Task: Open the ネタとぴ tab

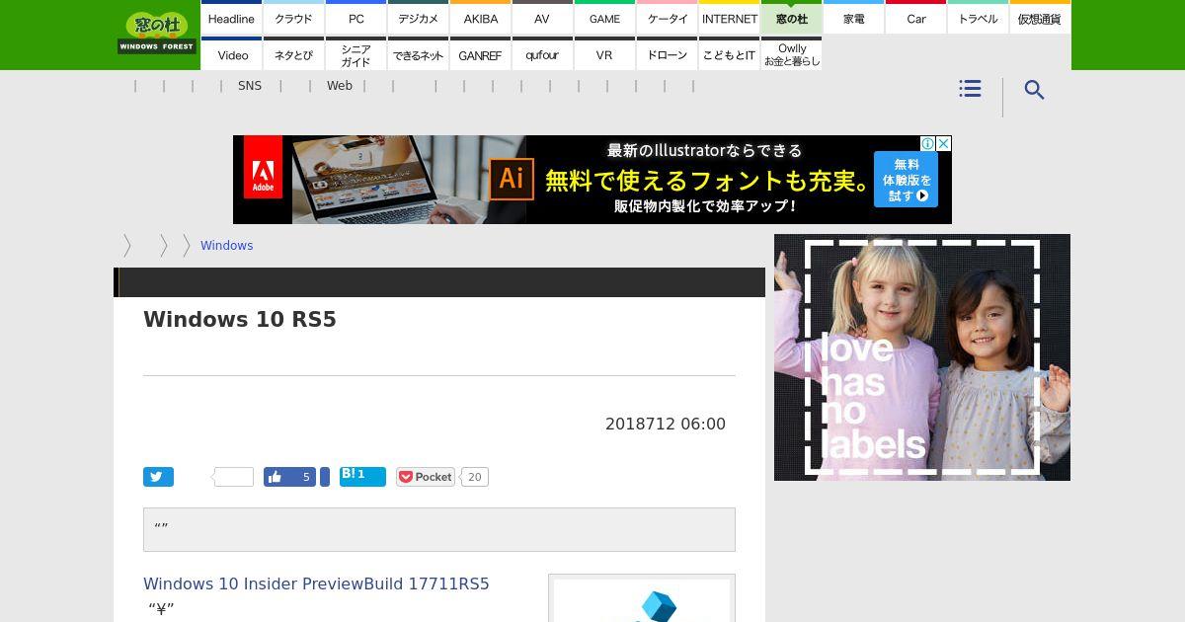Action: click(x=293, y=54)
